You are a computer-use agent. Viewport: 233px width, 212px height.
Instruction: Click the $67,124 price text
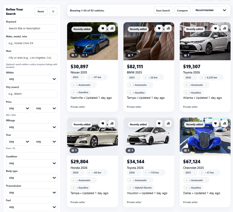192,162
